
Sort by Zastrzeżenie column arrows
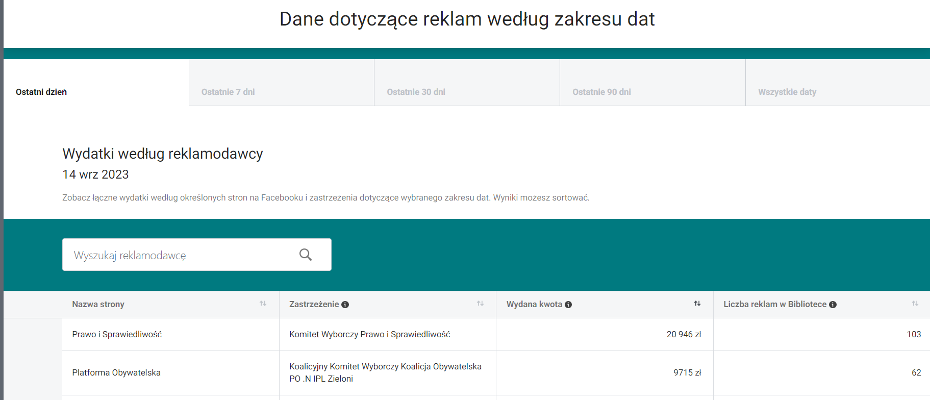[x=480, y=304]
